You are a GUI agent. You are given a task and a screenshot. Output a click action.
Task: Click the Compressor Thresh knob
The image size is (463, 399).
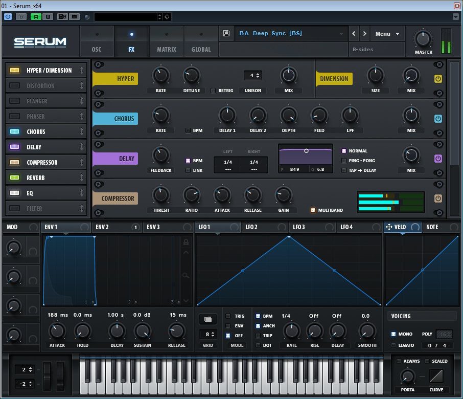160,195
